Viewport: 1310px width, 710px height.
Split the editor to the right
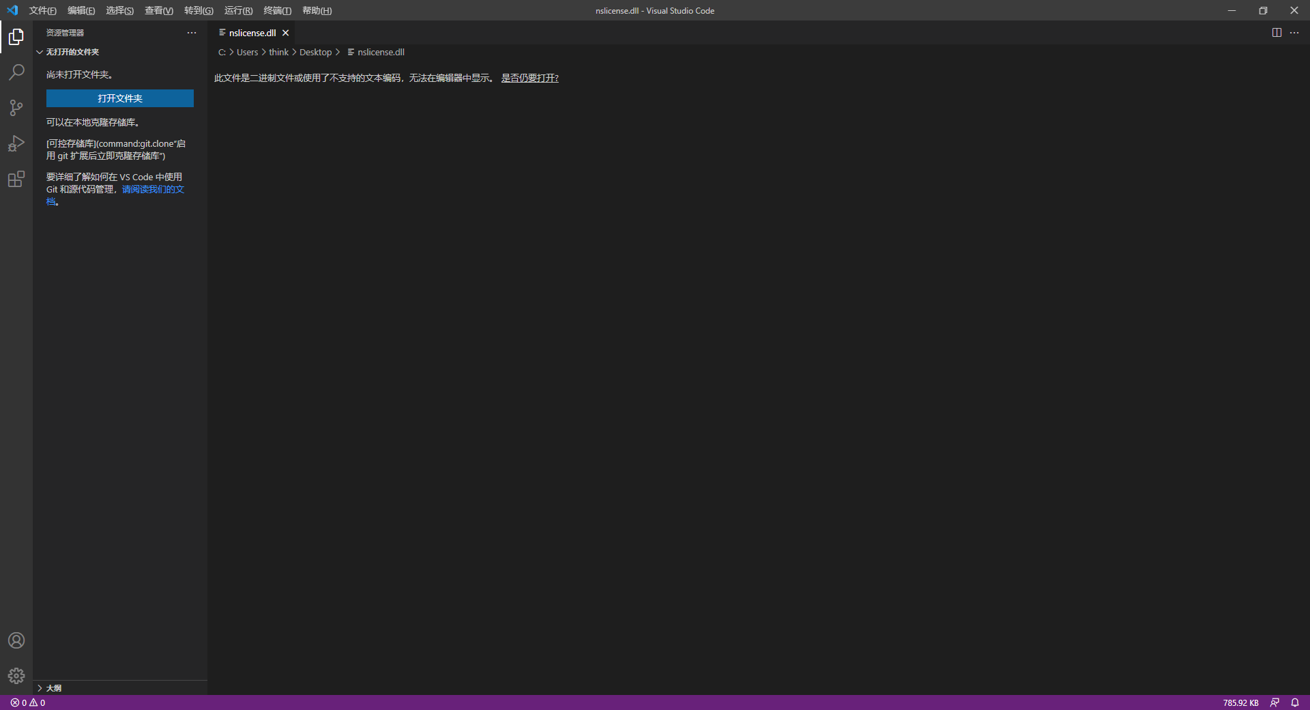[x=1277, y=33]
